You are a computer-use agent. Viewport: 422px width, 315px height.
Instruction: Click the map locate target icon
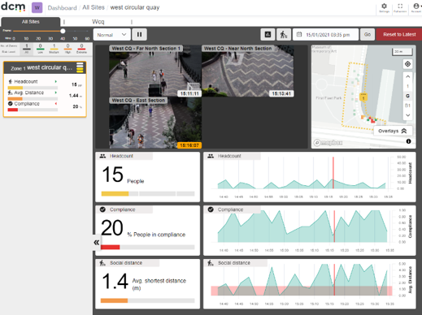coord(407,64)
